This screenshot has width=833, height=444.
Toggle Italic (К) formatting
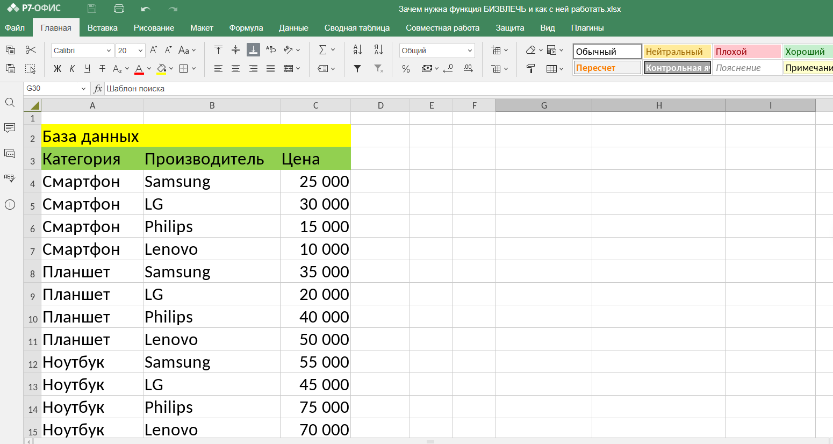[x=72, y=69]
